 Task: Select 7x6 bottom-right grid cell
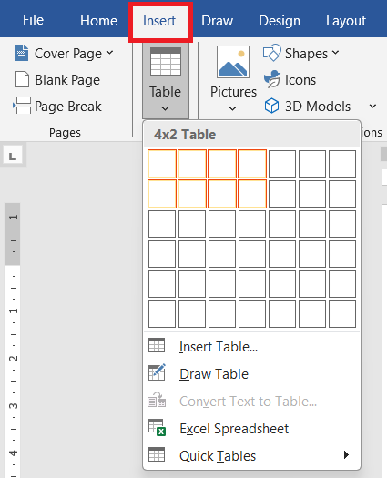pyautogui.click(x=342, y=314)
